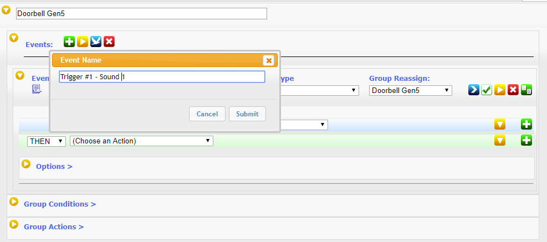Click the green checkmark event icon

tap(487, 90)
